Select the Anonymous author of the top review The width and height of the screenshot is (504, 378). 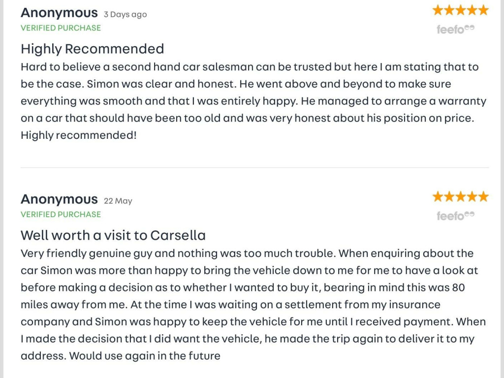pyautogui.click(x=59, y=13)
